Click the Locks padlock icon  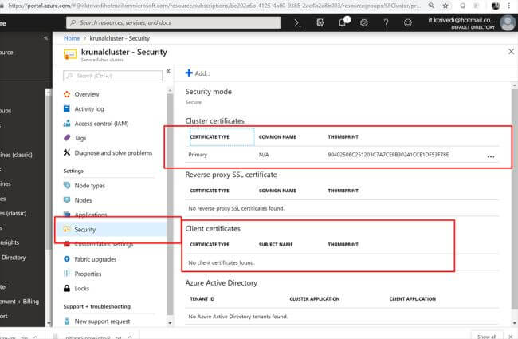67,288
